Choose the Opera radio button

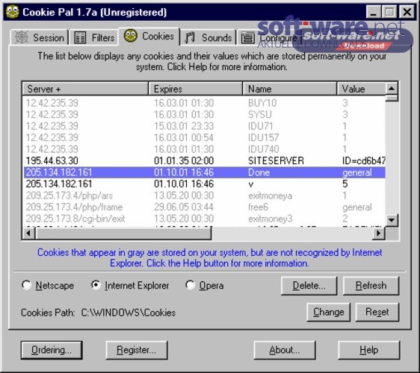pyautogui.click(x=190, y=285)
